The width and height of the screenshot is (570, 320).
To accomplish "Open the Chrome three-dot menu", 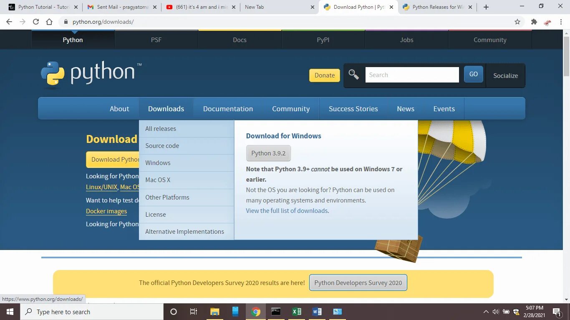I will (x=560, y=22).
